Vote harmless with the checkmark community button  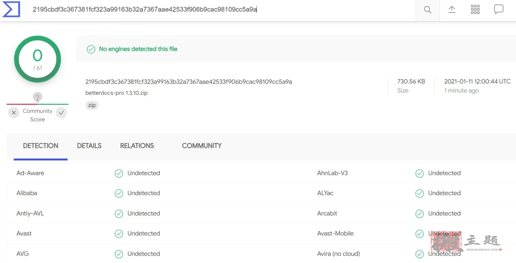(x=61, y=113)
